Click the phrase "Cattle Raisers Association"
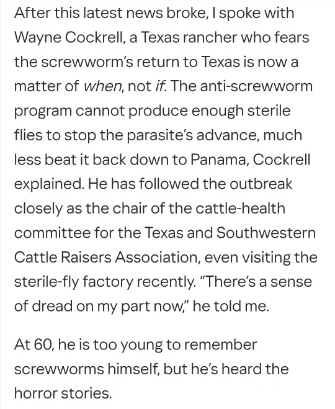 click(107, 257)
